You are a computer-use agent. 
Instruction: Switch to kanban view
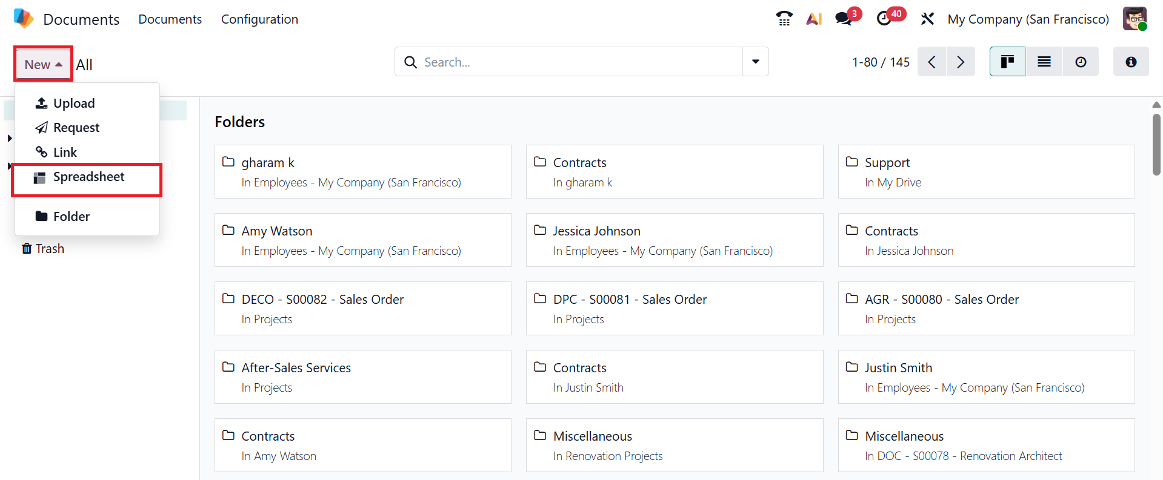coord(1007,62)
